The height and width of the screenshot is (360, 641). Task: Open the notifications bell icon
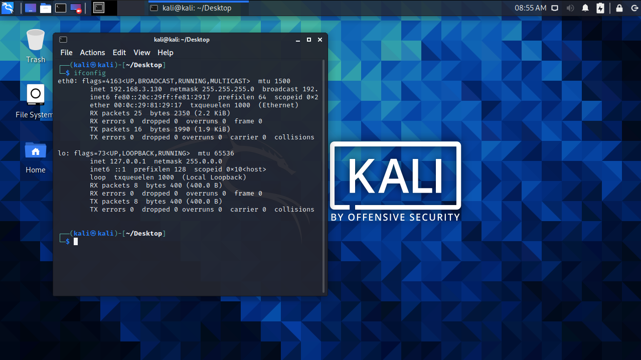[x=585, y=8]
